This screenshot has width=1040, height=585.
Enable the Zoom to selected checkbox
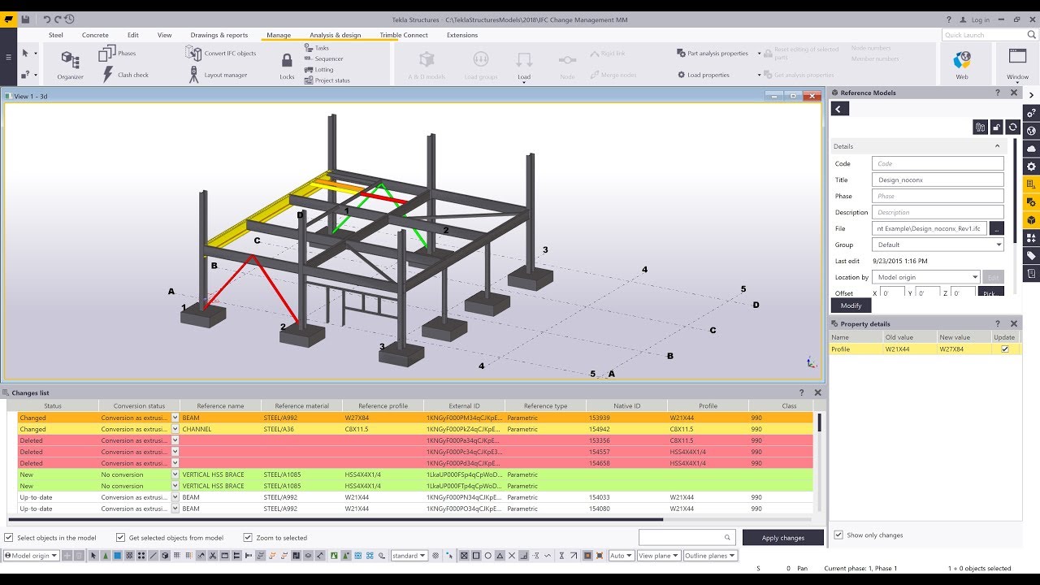click(x=248, y=537)
